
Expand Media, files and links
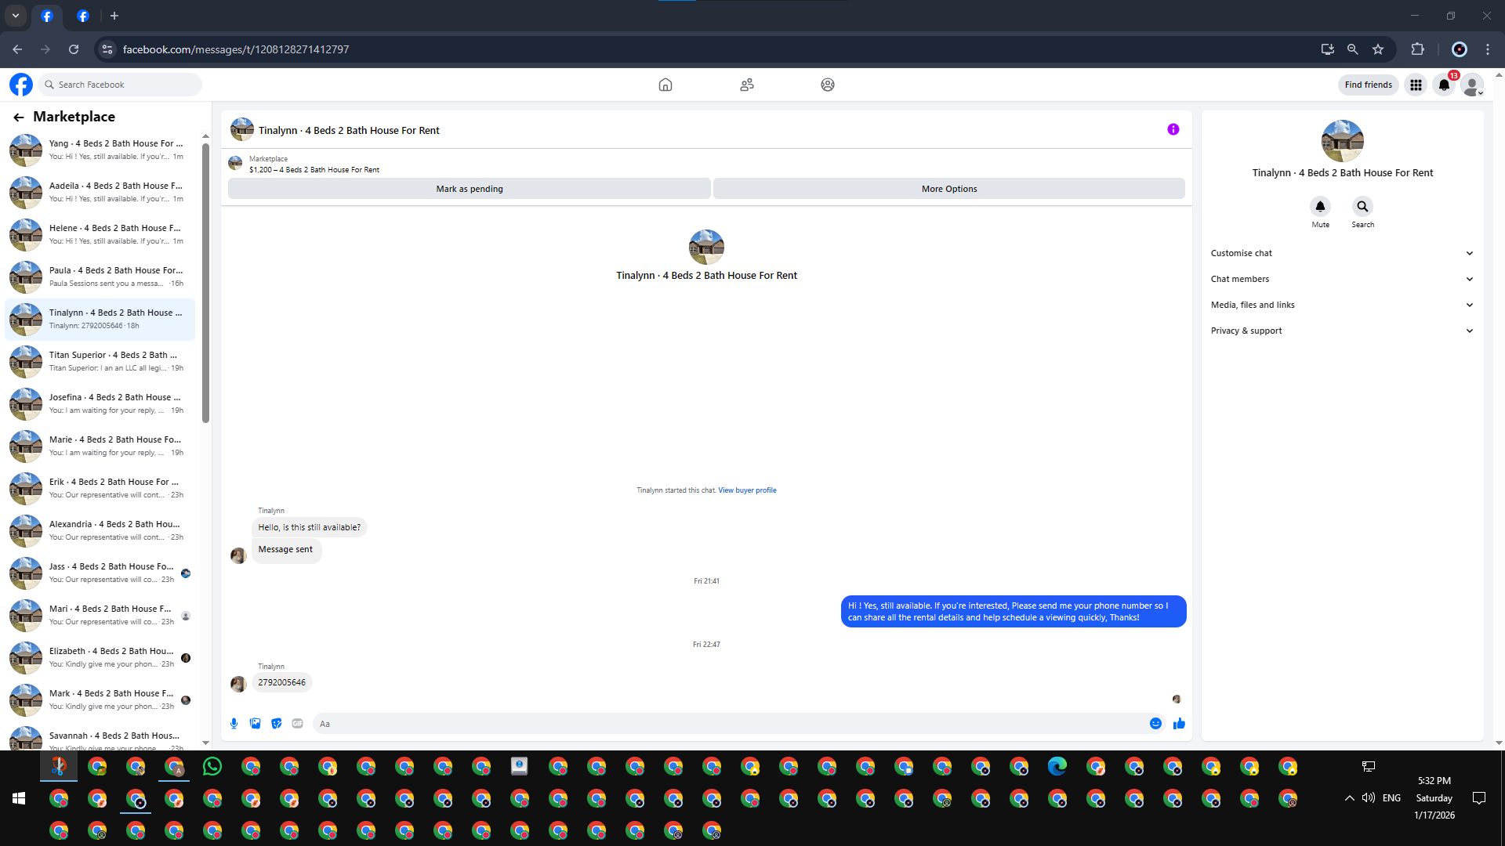pos(1341,305)
